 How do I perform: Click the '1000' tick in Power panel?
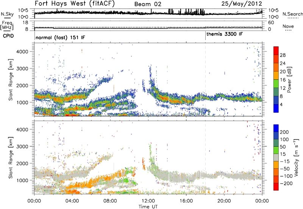click(x=22, y=102)
